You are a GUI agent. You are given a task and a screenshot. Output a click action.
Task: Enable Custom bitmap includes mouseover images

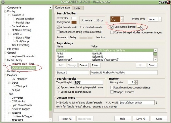click(x=112, y=32)
